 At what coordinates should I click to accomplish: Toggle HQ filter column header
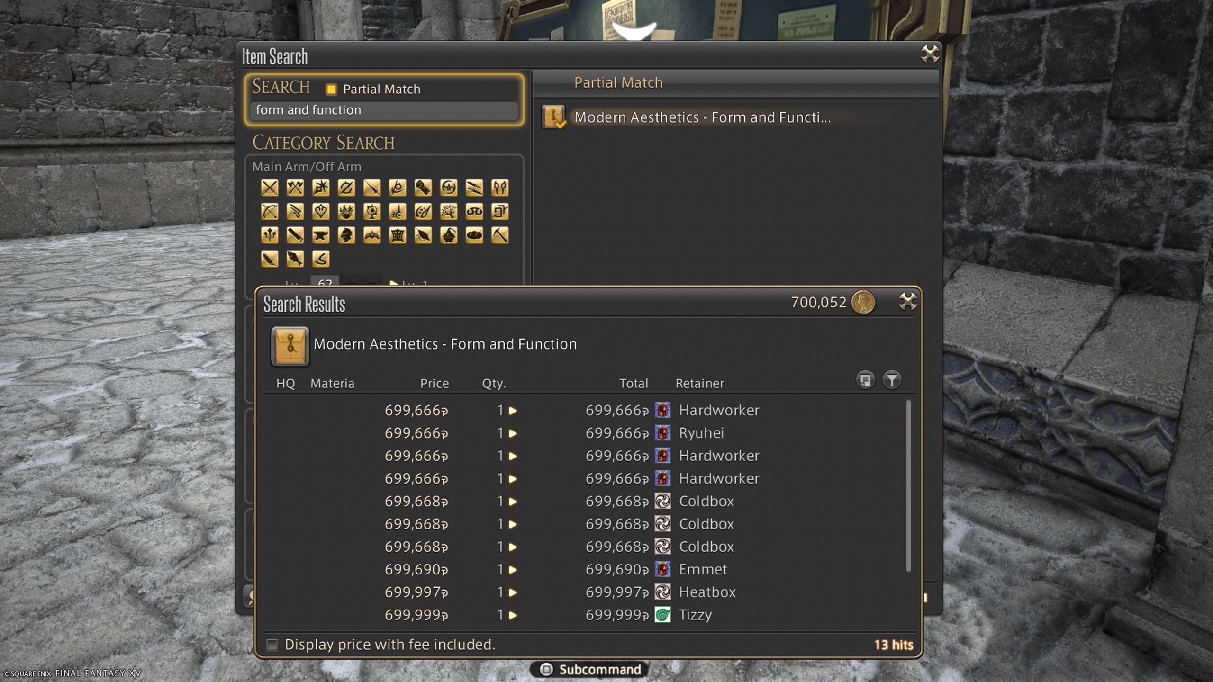coord(286,382)
